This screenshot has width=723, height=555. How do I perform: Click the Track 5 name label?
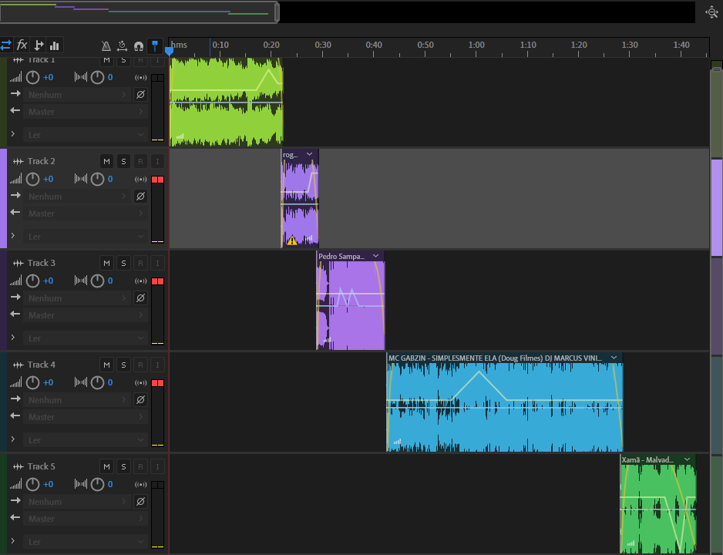pyautogui.click(x=42, y=466)
